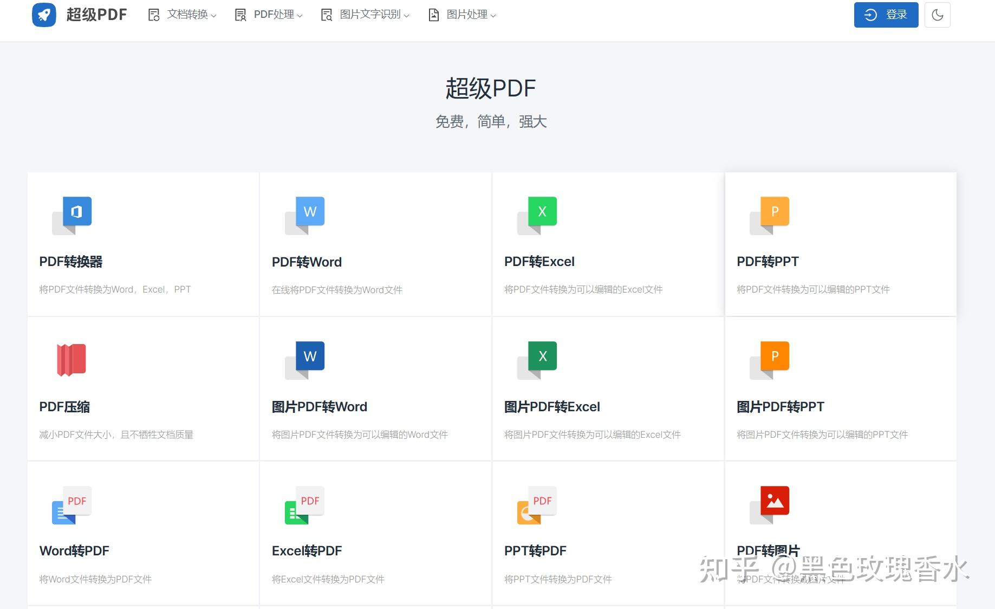Click the Excel转PDF spreadsheet icon
Viewport: 995px width, 609px height.
coord(305,505)
